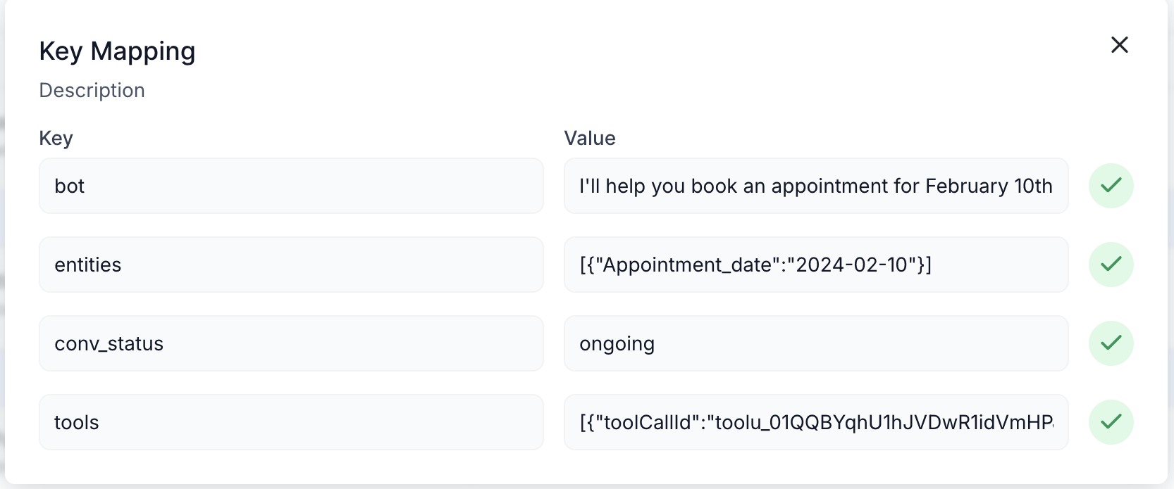Click the green checkmark beside entities value
1174x489 pixels.
coord(1111,265)
